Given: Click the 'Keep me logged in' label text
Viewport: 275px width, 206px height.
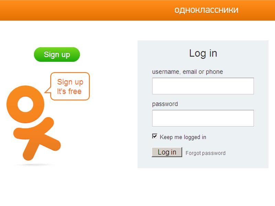Looking at the screenshot, I should click(x=183, y=137).
